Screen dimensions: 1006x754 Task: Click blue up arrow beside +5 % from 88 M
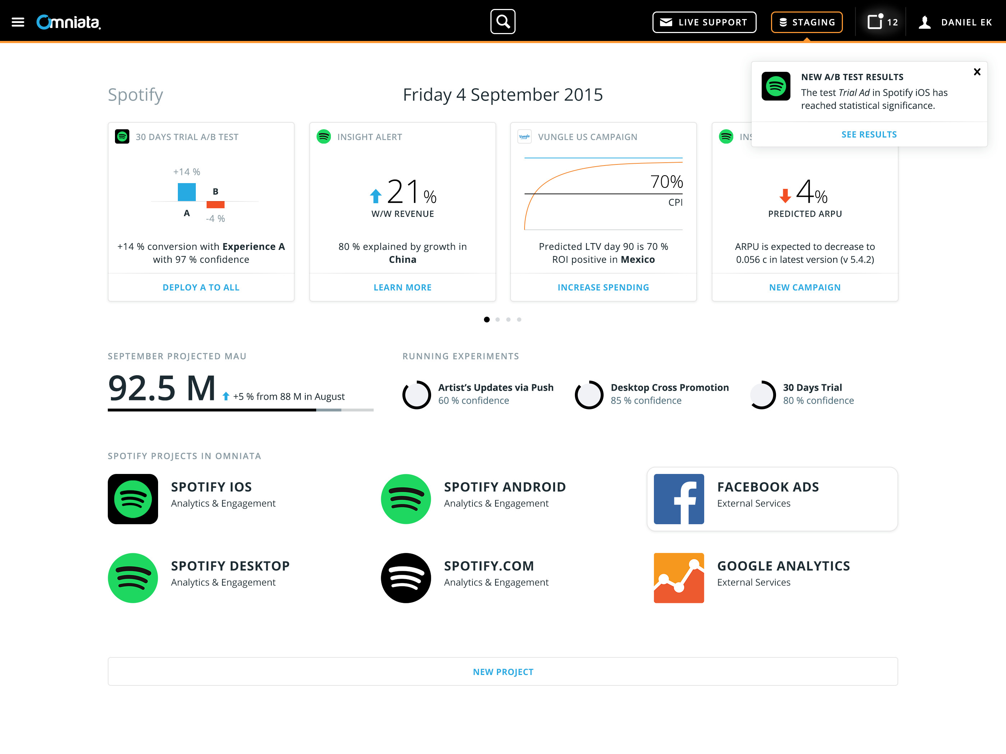tap(226, 396)
